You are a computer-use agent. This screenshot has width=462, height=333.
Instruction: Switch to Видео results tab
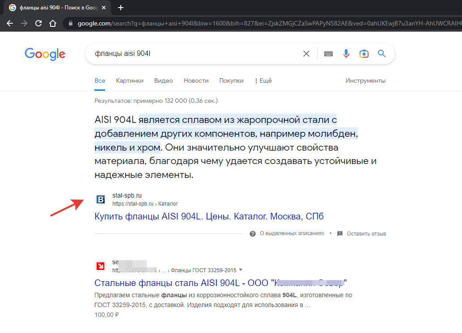pyautogui.click(x=163, y=80)
